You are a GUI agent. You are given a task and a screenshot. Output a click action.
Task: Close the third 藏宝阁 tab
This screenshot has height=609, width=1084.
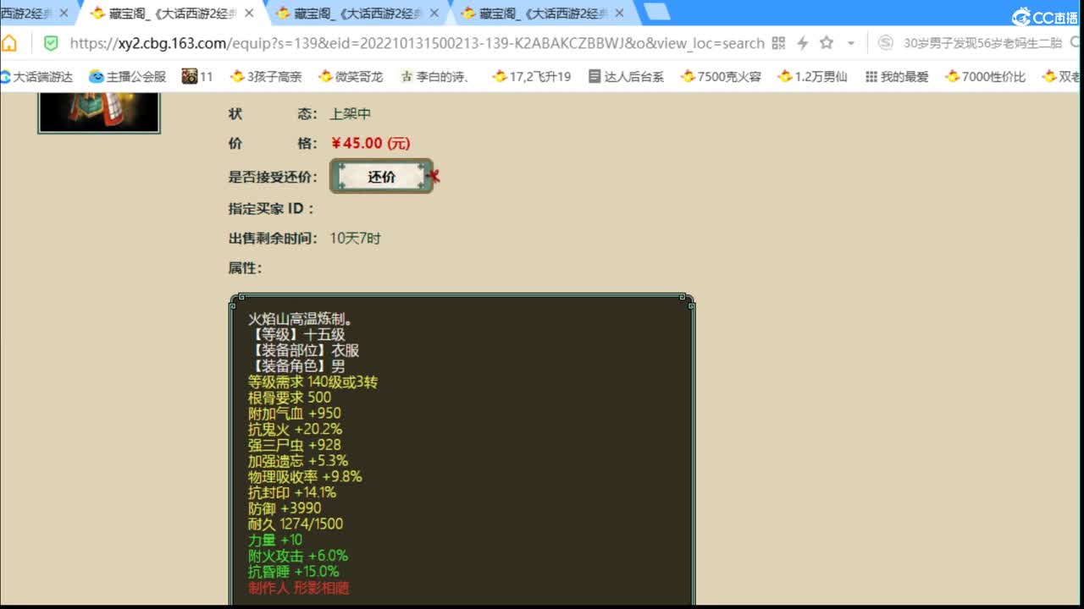pos(434,13)
